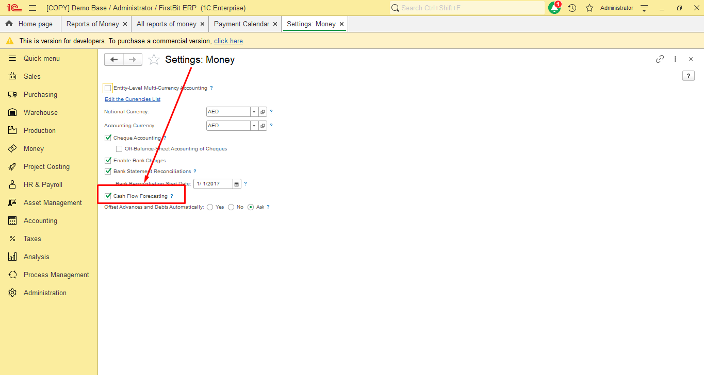Image resolution: width=704 pixels, height=375 pixels.
Task: Add Settings: Money page to favorites star
Action: [154, 60]
